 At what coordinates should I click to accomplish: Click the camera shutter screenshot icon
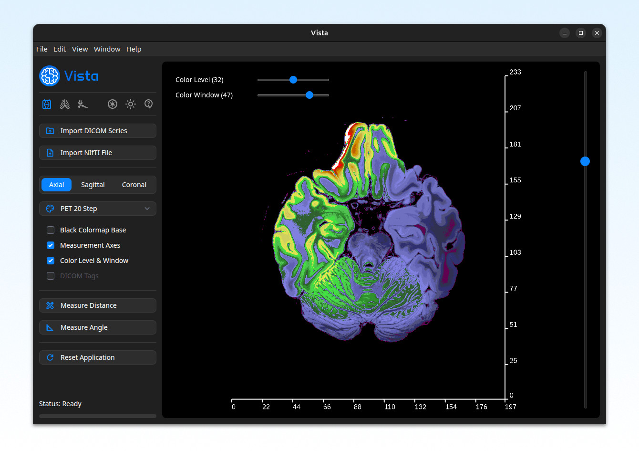(113, 104)
